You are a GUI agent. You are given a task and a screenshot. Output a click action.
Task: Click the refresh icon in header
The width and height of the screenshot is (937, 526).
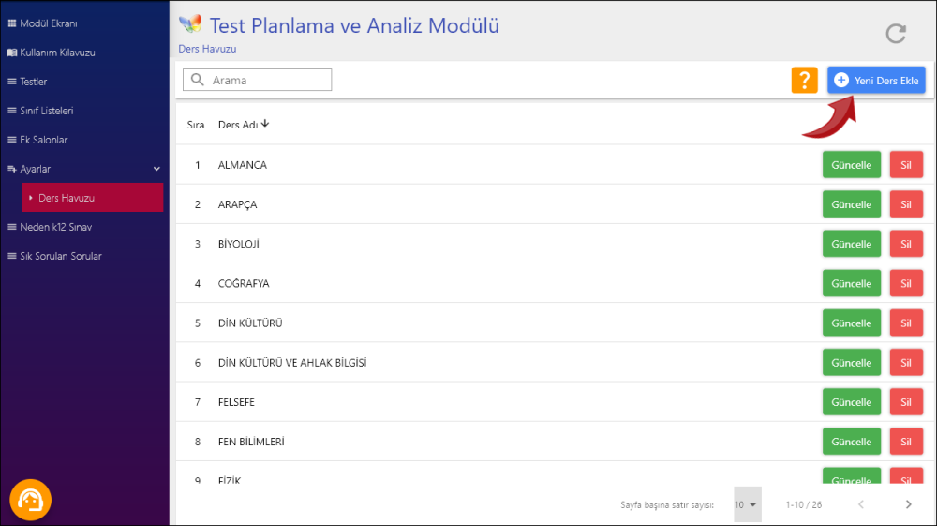pos(896,34)
